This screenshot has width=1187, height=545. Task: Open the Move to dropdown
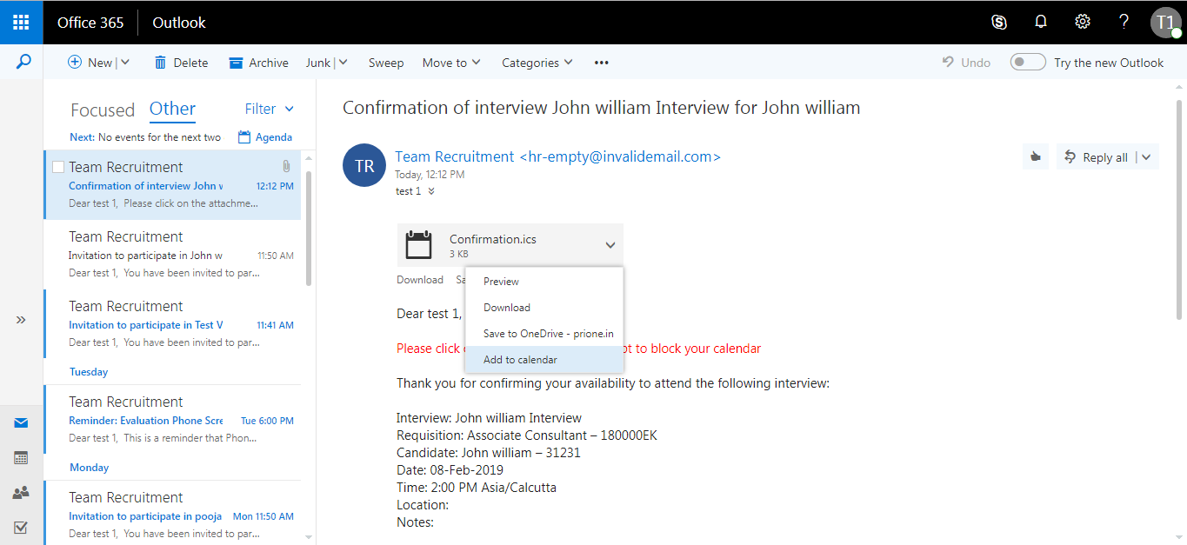click(x=451, y=63)
